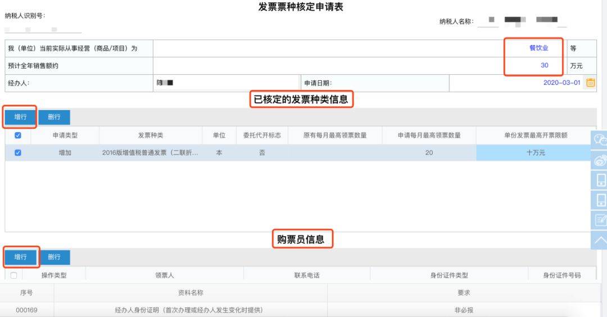The height and width of the screenshot is (317, 607).
Task: Click 删行 under 购票员信息
Action: pyautogui.click(x=54, y=257)
